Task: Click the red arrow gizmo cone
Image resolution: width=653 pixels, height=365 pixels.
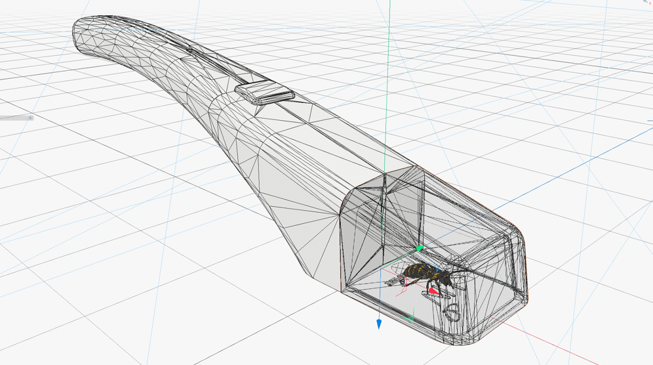Action: tap(433, 291)
